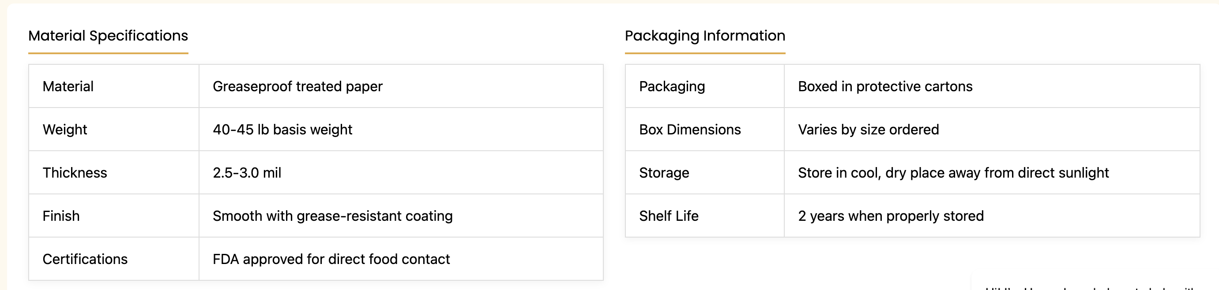Select the Certifications row label

tap(85, 259)
